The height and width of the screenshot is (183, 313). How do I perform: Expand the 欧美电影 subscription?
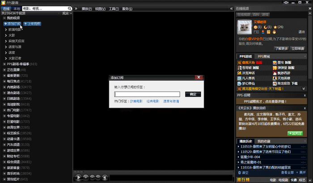[6, 29]
